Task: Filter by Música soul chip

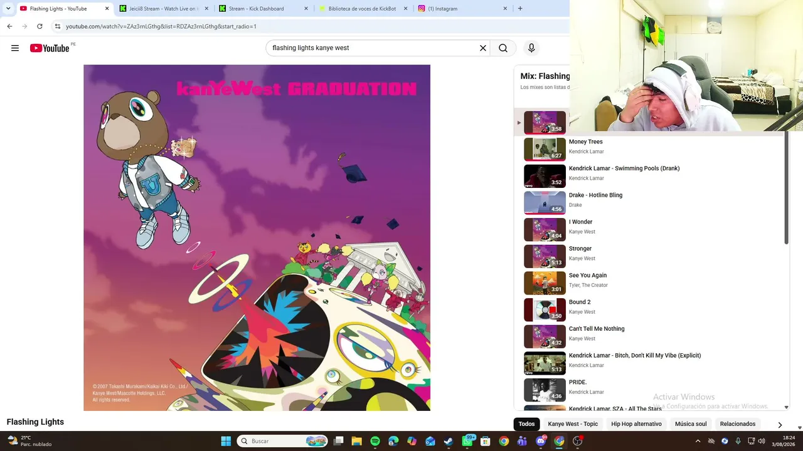Action: (x=691, y=424)
